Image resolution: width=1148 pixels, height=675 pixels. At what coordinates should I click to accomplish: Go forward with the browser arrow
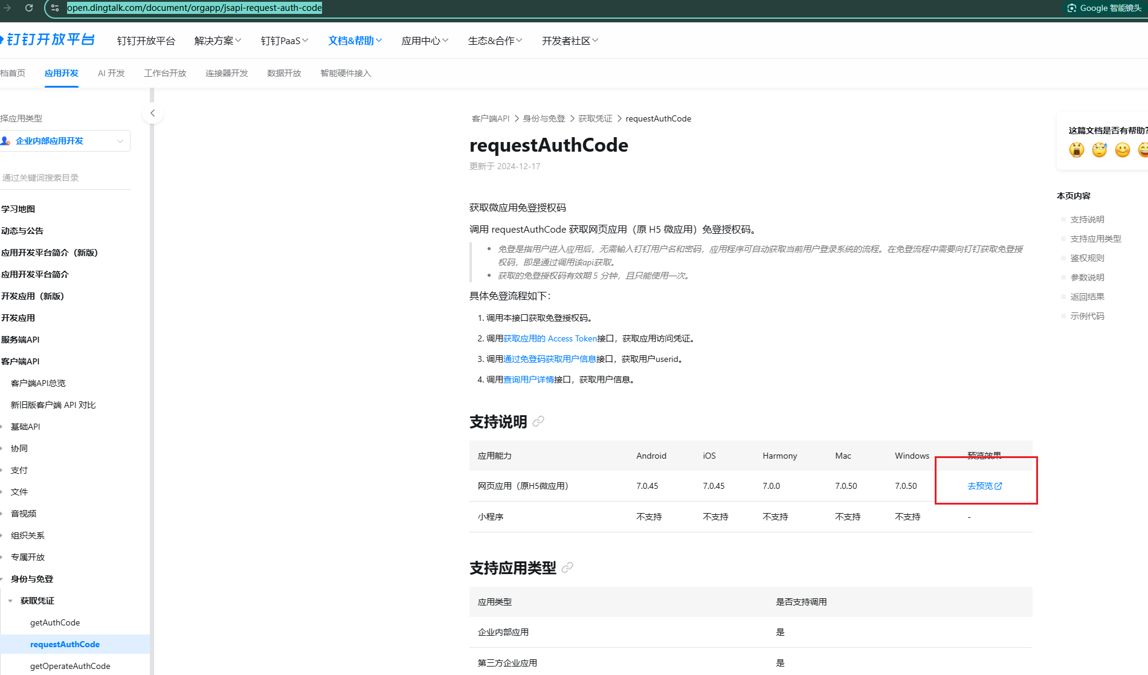click(x=8, y=8)
